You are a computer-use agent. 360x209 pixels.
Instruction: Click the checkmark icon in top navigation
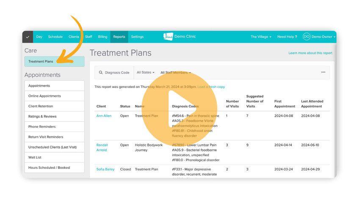pyautogui.click(x=28, y=37)
